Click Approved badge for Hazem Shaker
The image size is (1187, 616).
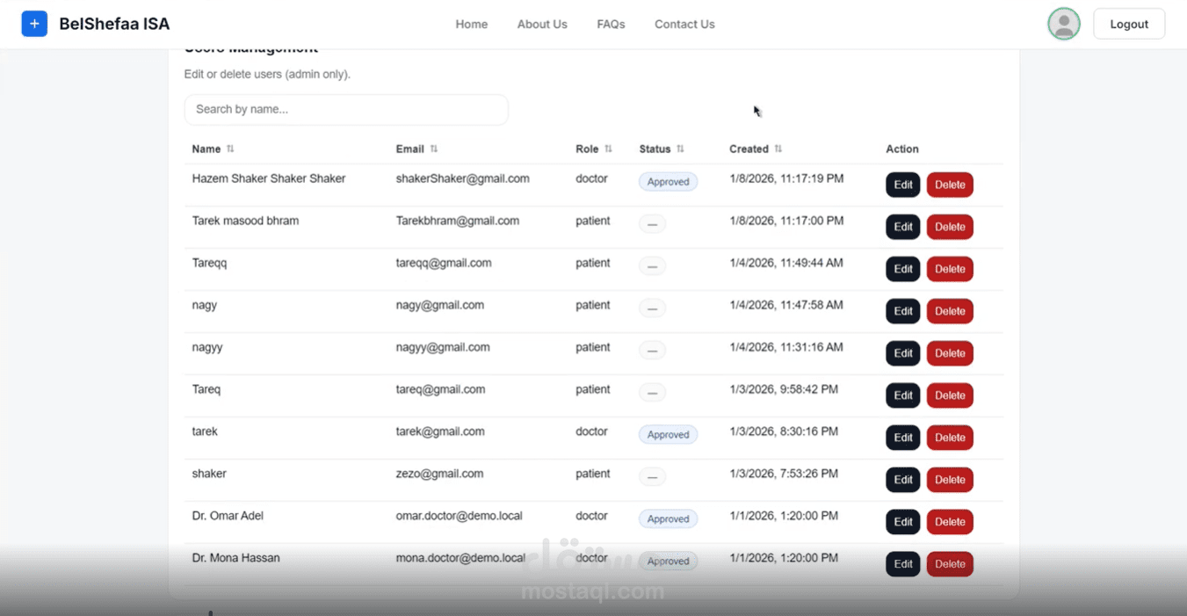point(669,182)
